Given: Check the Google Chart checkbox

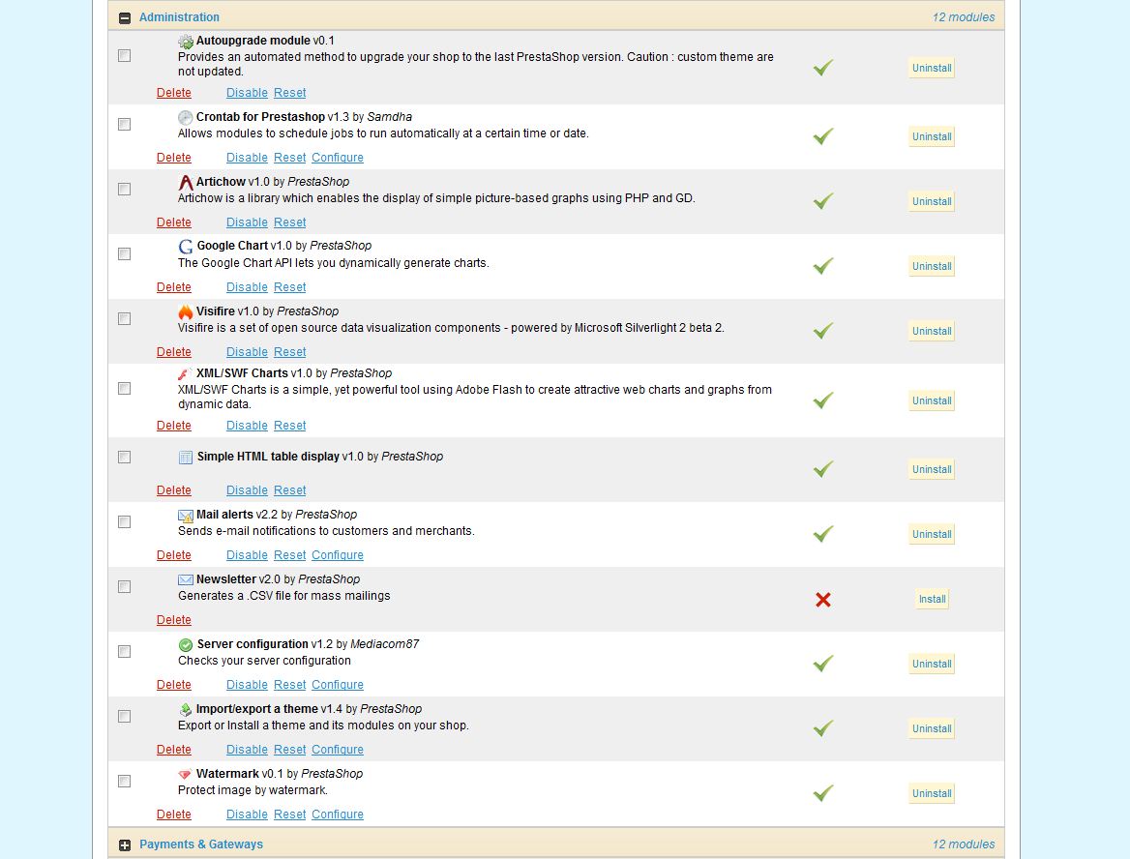Looking at the screenshot, I should coord(124,253).
